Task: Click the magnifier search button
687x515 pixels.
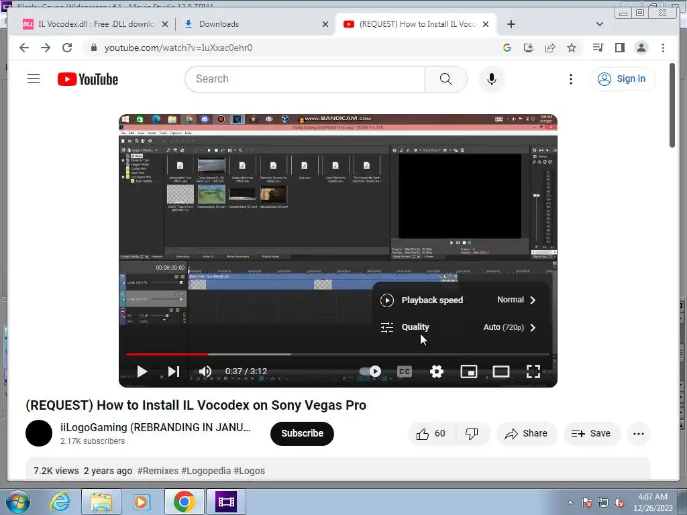Action: point(445,79)
